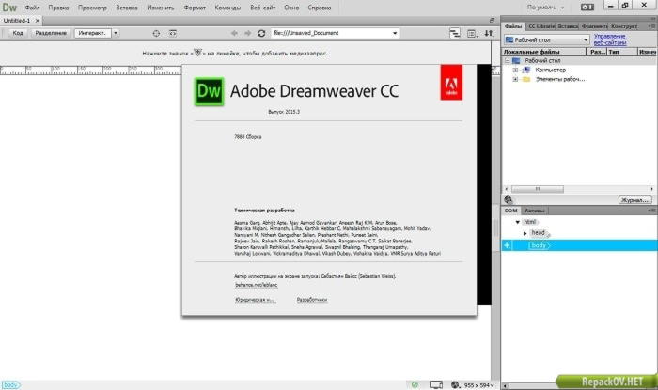Image resolution: width=658 pixels, height=390 pixels.
Task: Switch to the Вставка panel tab
Action: 568,26
